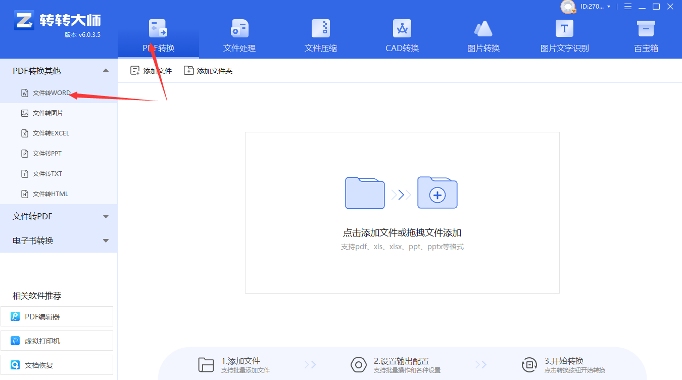Click the 添加文件 icon
The height and width of the screenshot is (380, 682).
(x=135, y=71)
